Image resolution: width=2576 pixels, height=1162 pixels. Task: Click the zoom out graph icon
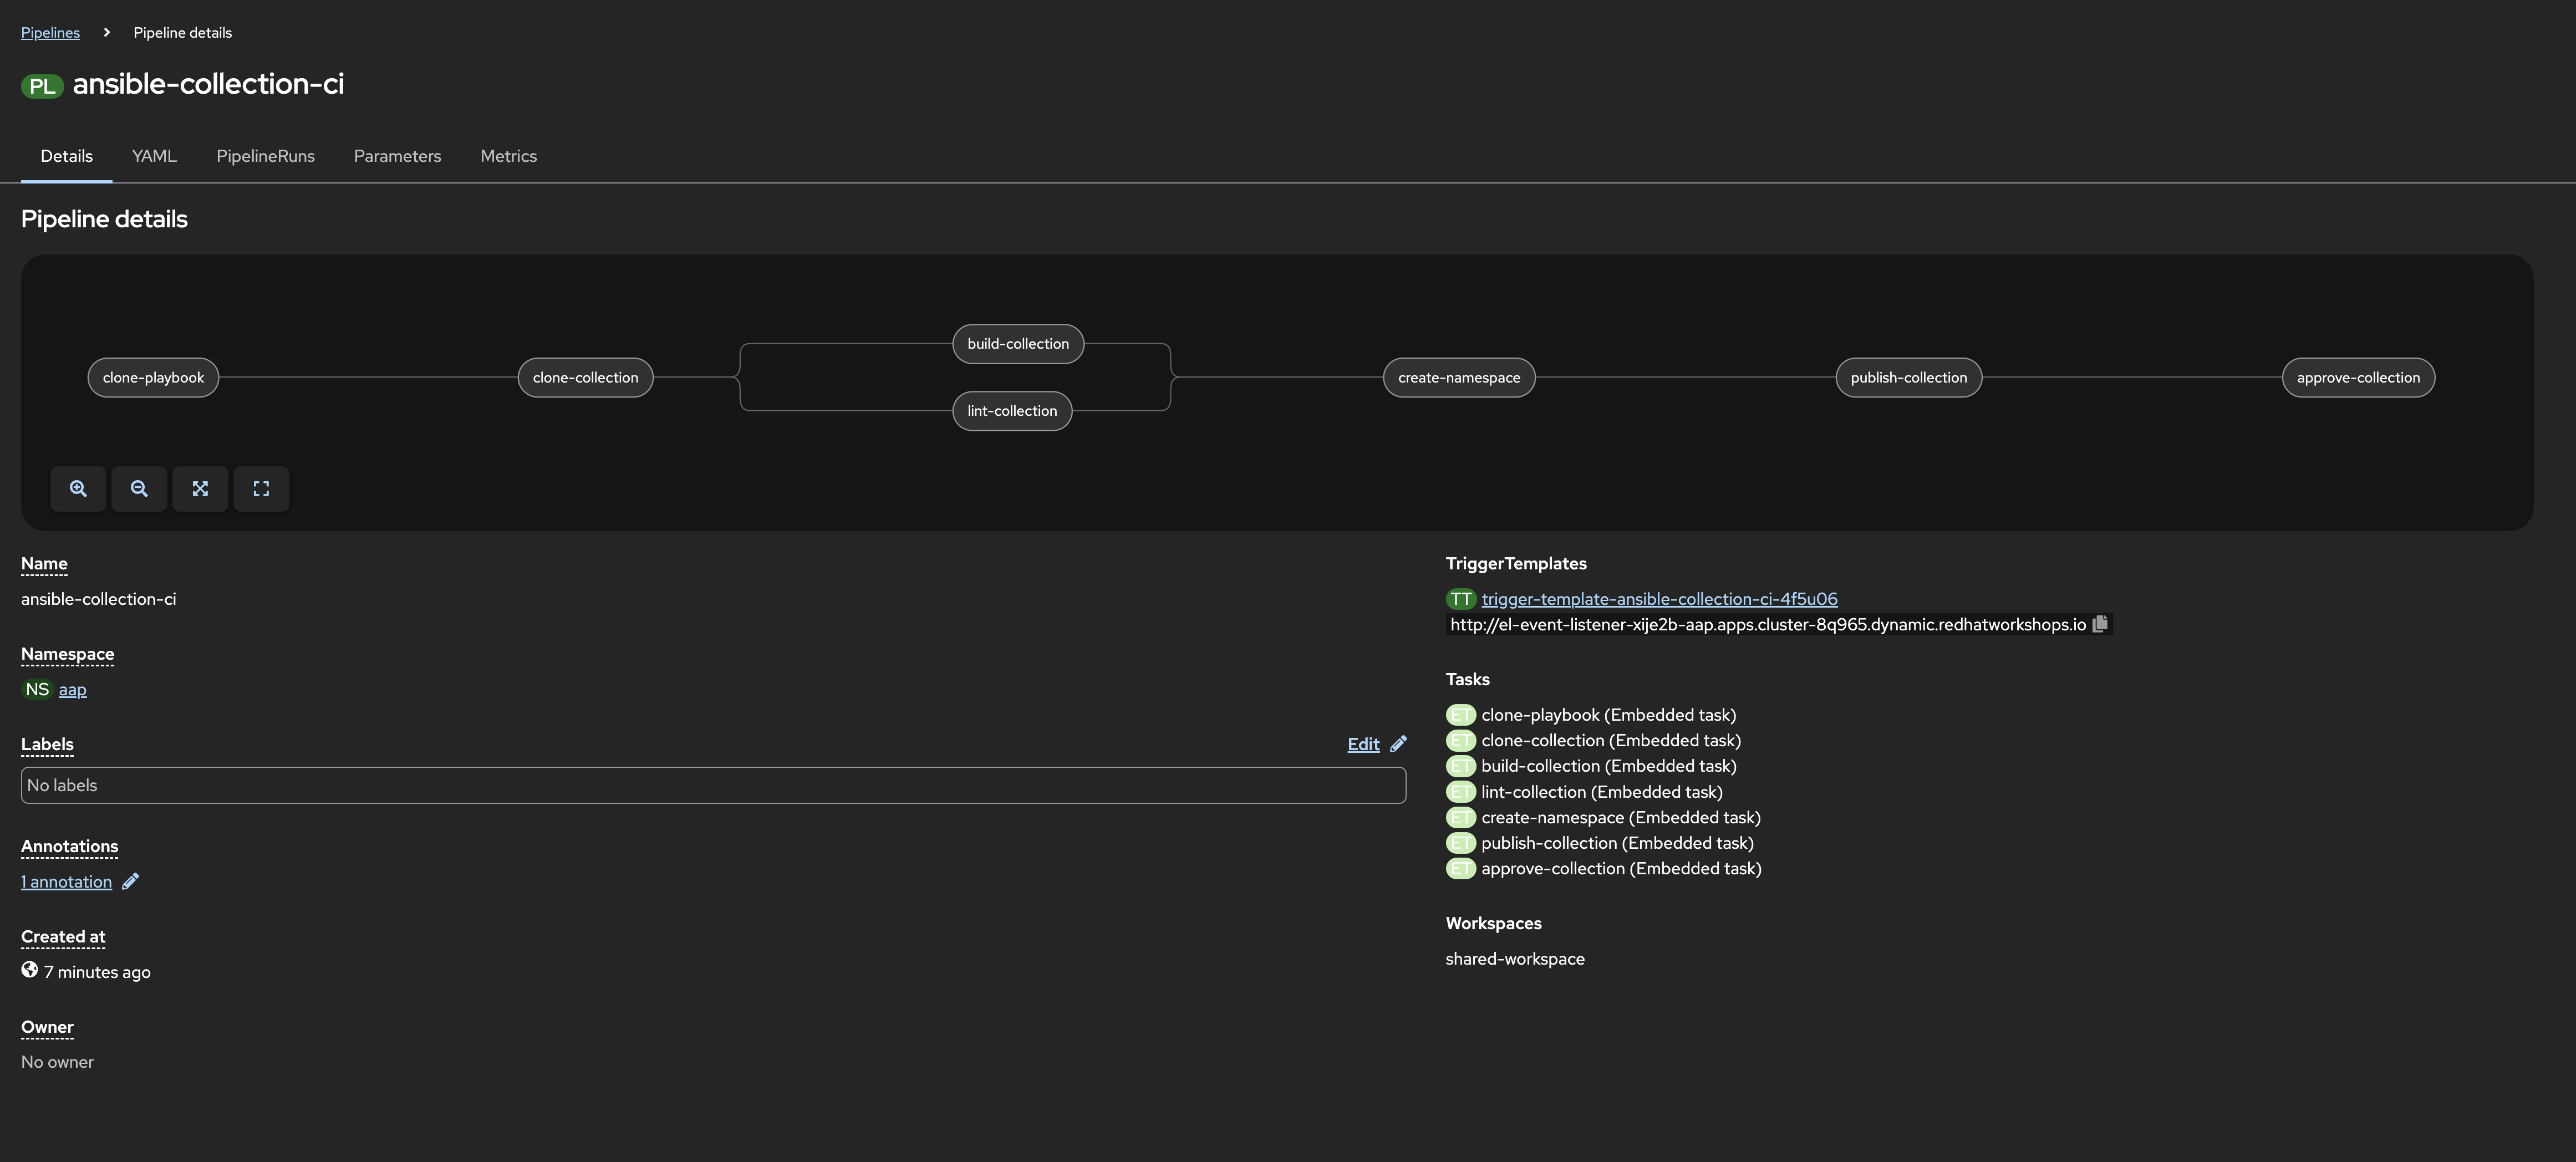tap(139, 489)
